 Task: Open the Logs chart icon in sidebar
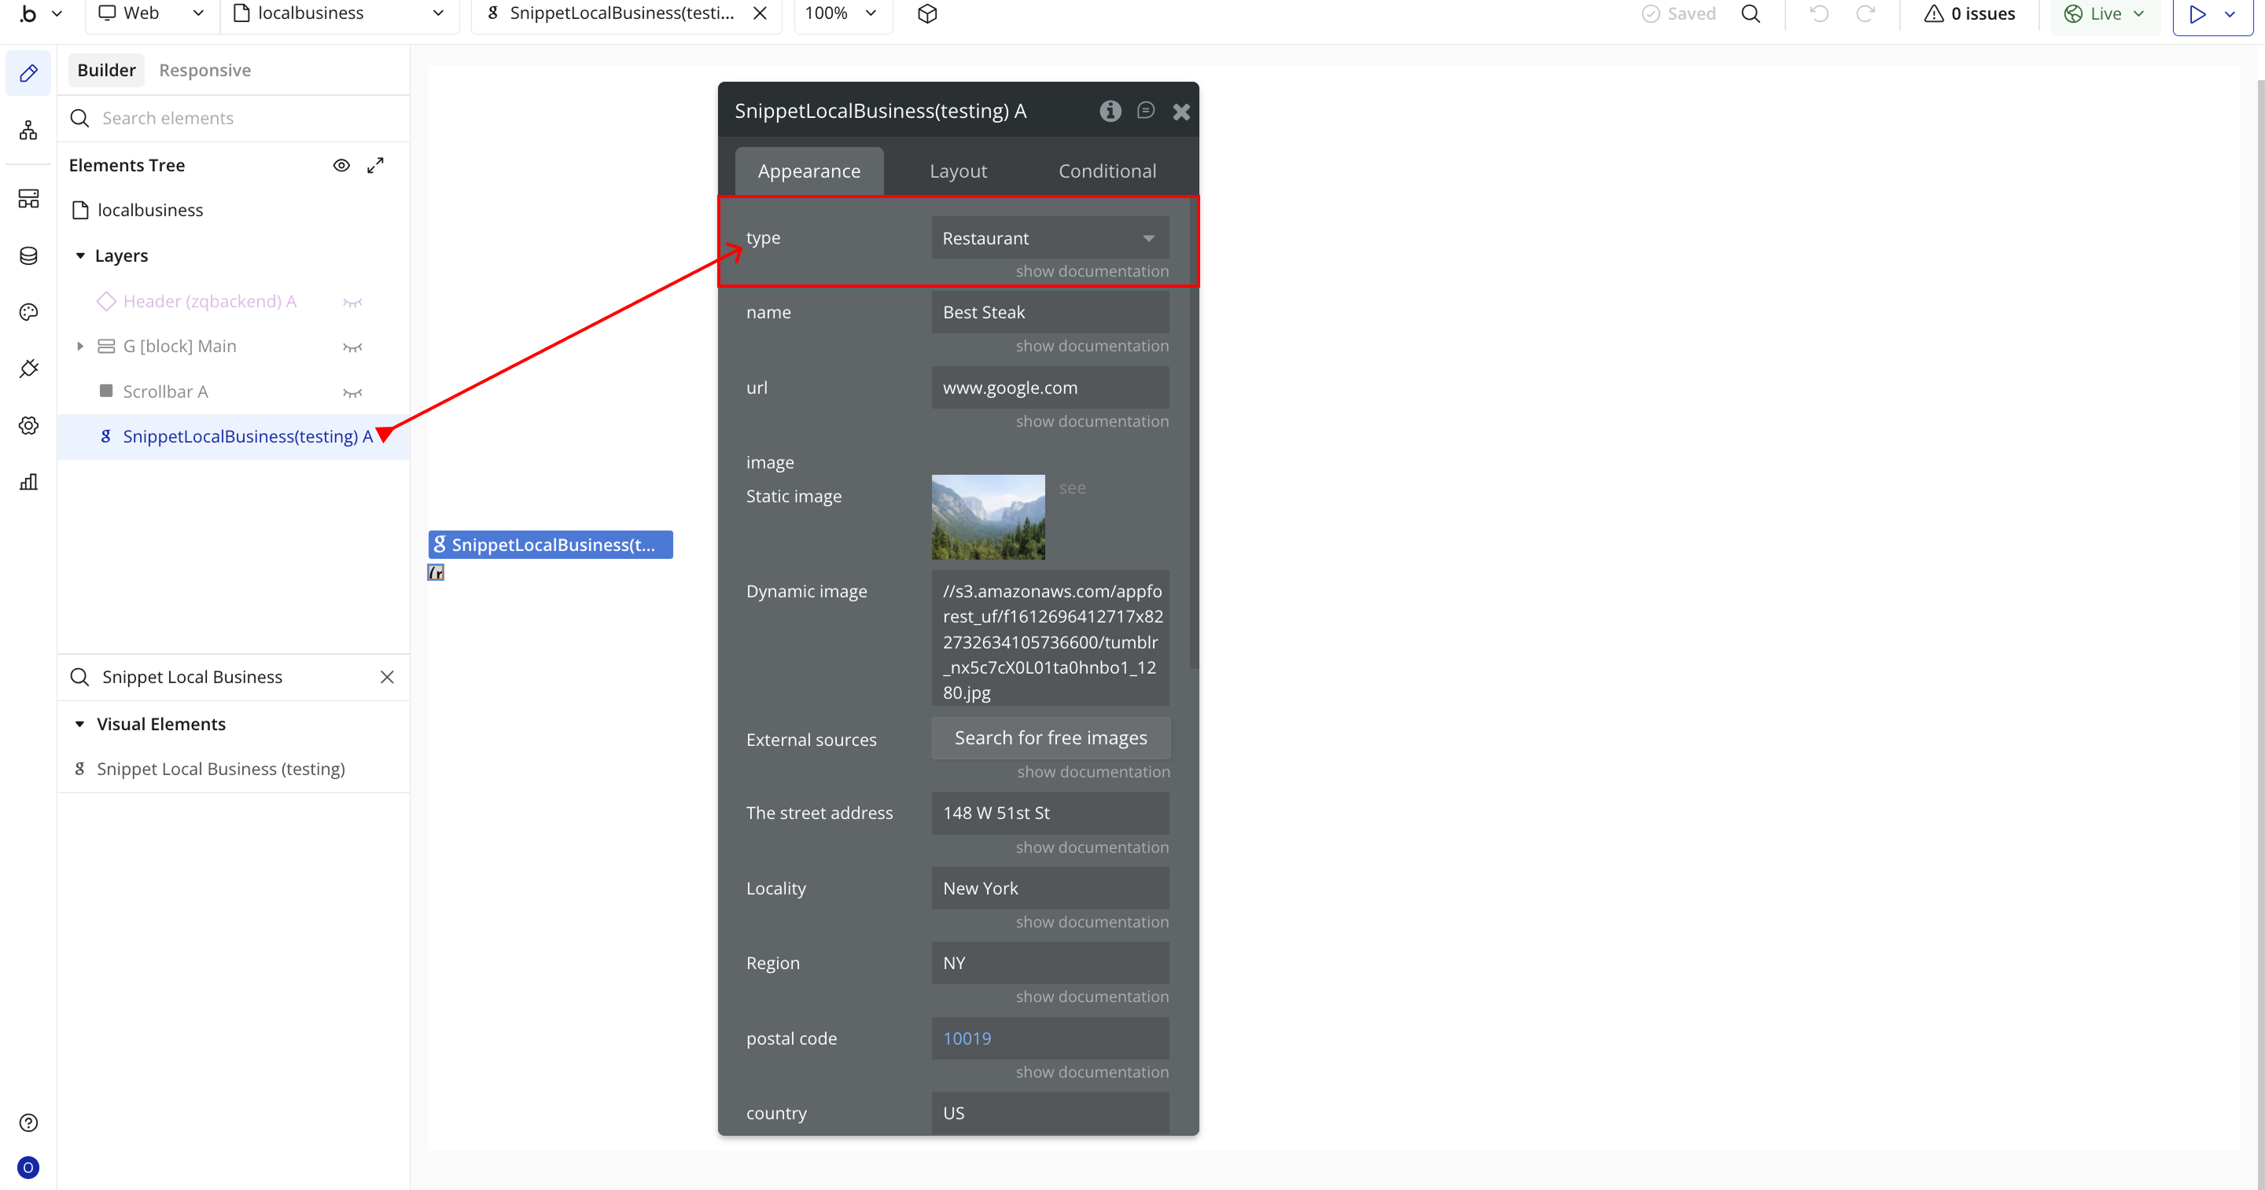[28, 482]
